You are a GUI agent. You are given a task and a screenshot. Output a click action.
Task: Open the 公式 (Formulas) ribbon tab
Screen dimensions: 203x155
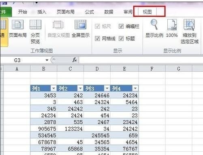tap(90, 12)
